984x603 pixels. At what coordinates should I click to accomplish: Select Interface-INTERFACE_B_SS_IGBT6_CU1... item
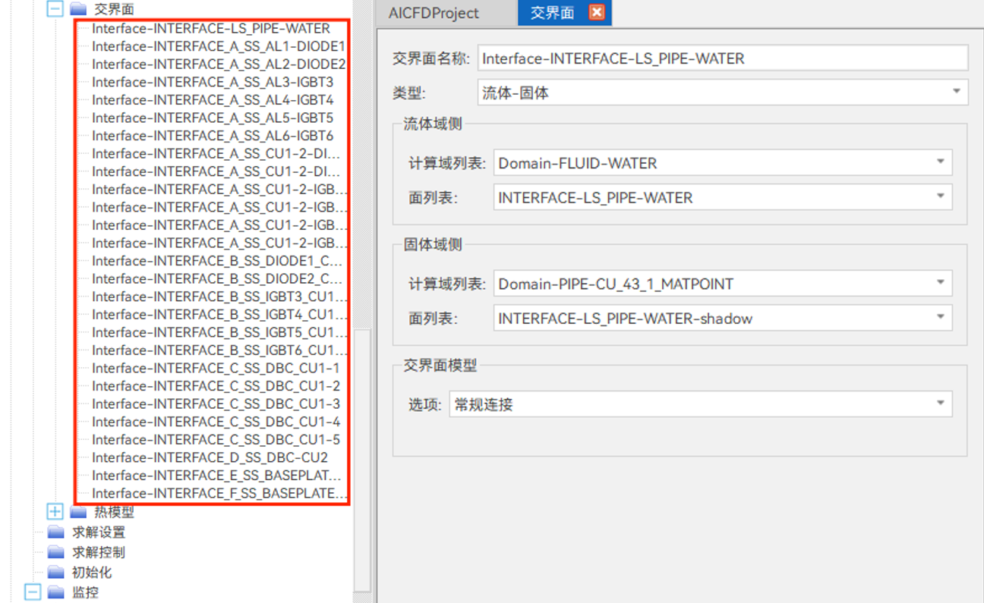pos(219,350)
